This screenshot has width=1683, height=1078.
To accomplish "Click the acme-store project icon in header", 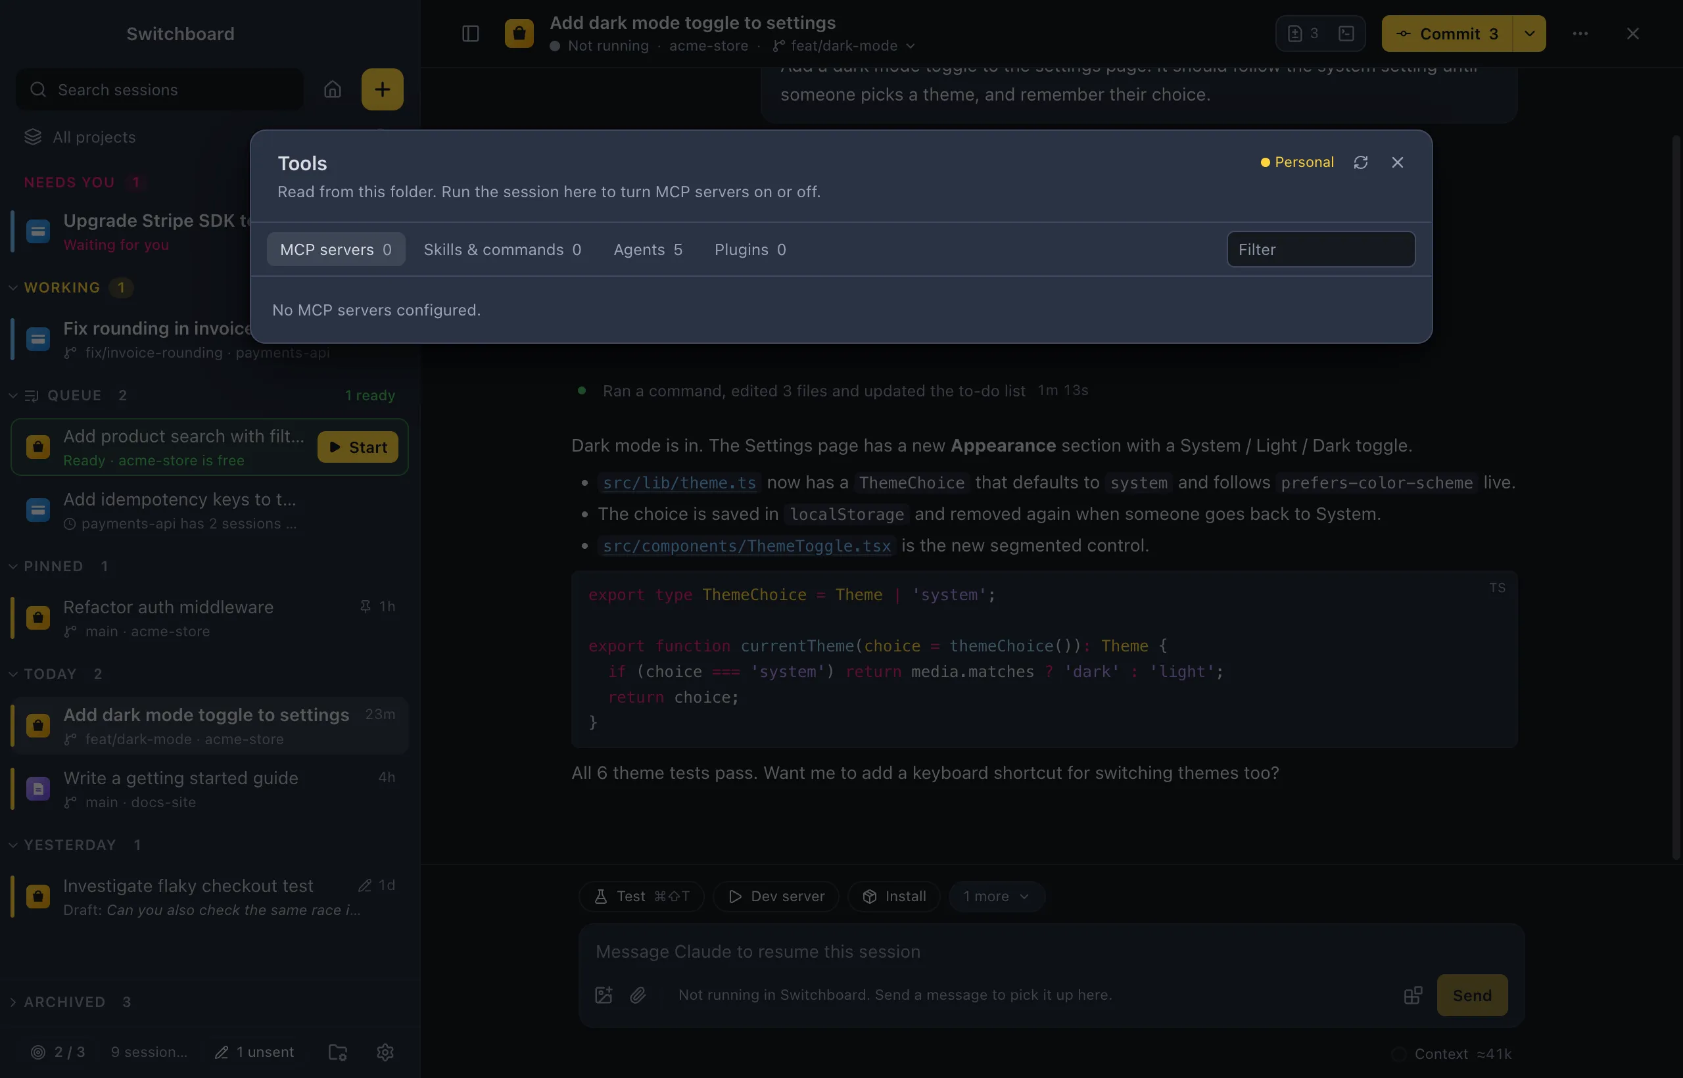I will pos(519,34).
